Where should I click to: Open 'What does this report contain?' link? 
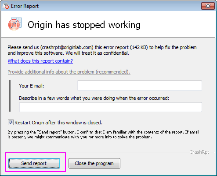(40, 61)
